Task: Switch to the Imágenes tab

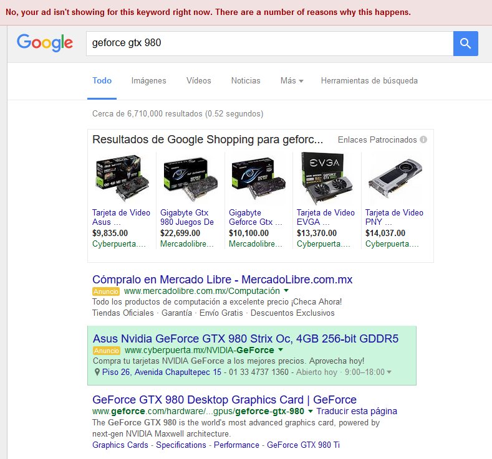Action: (x=149, y=80)
